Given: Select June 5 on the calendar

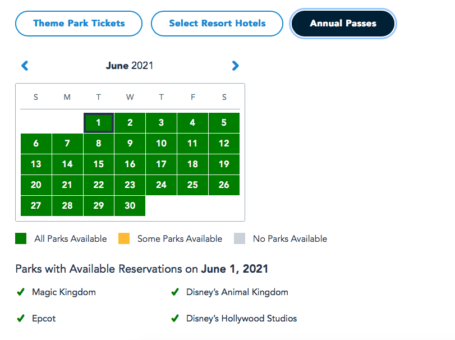Looking at the screenshot, I should 224,123.
